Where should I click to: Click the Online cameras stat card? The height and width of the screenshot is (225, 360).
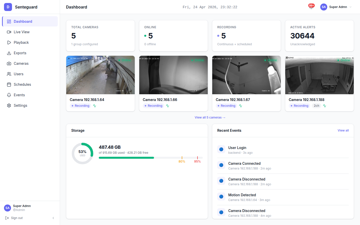click(173, 36)
